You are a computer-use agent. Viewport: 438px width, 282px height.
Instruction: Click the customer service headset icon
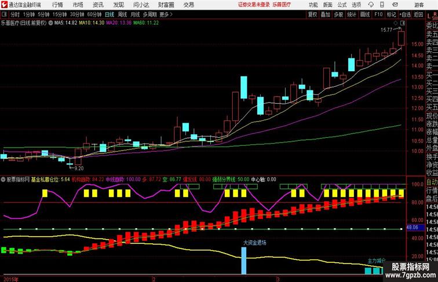(x=371, y=5)
